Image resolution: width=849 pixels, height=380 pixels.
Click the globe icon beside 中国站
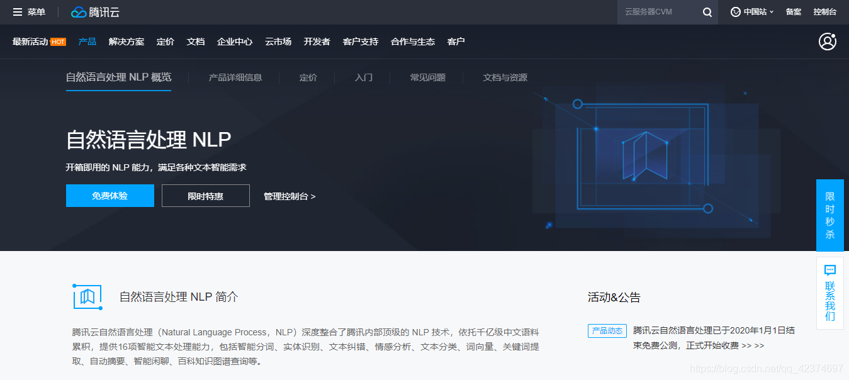click(736, 12)
